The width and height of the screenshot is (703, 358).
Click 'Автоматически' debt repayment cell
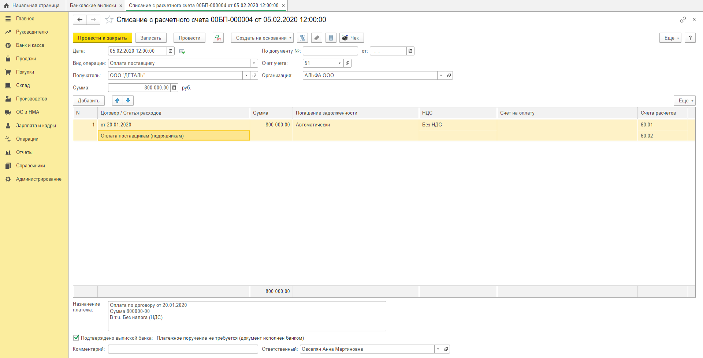pos(356,125)
